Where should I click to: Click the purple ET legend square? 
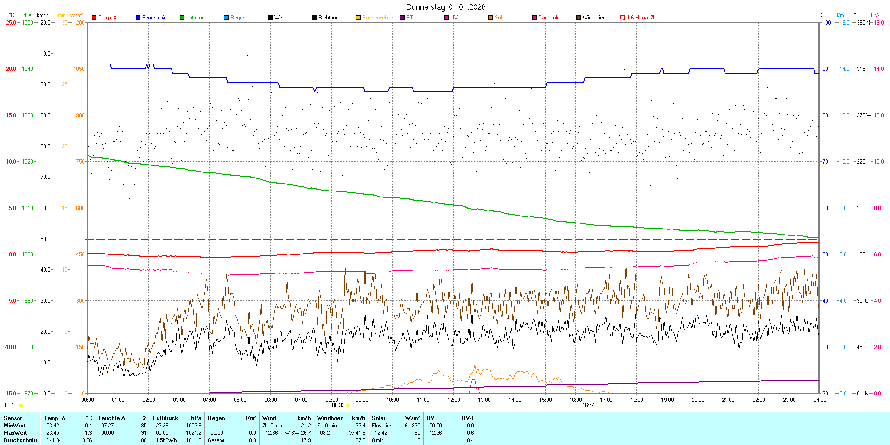pos(402,18)
